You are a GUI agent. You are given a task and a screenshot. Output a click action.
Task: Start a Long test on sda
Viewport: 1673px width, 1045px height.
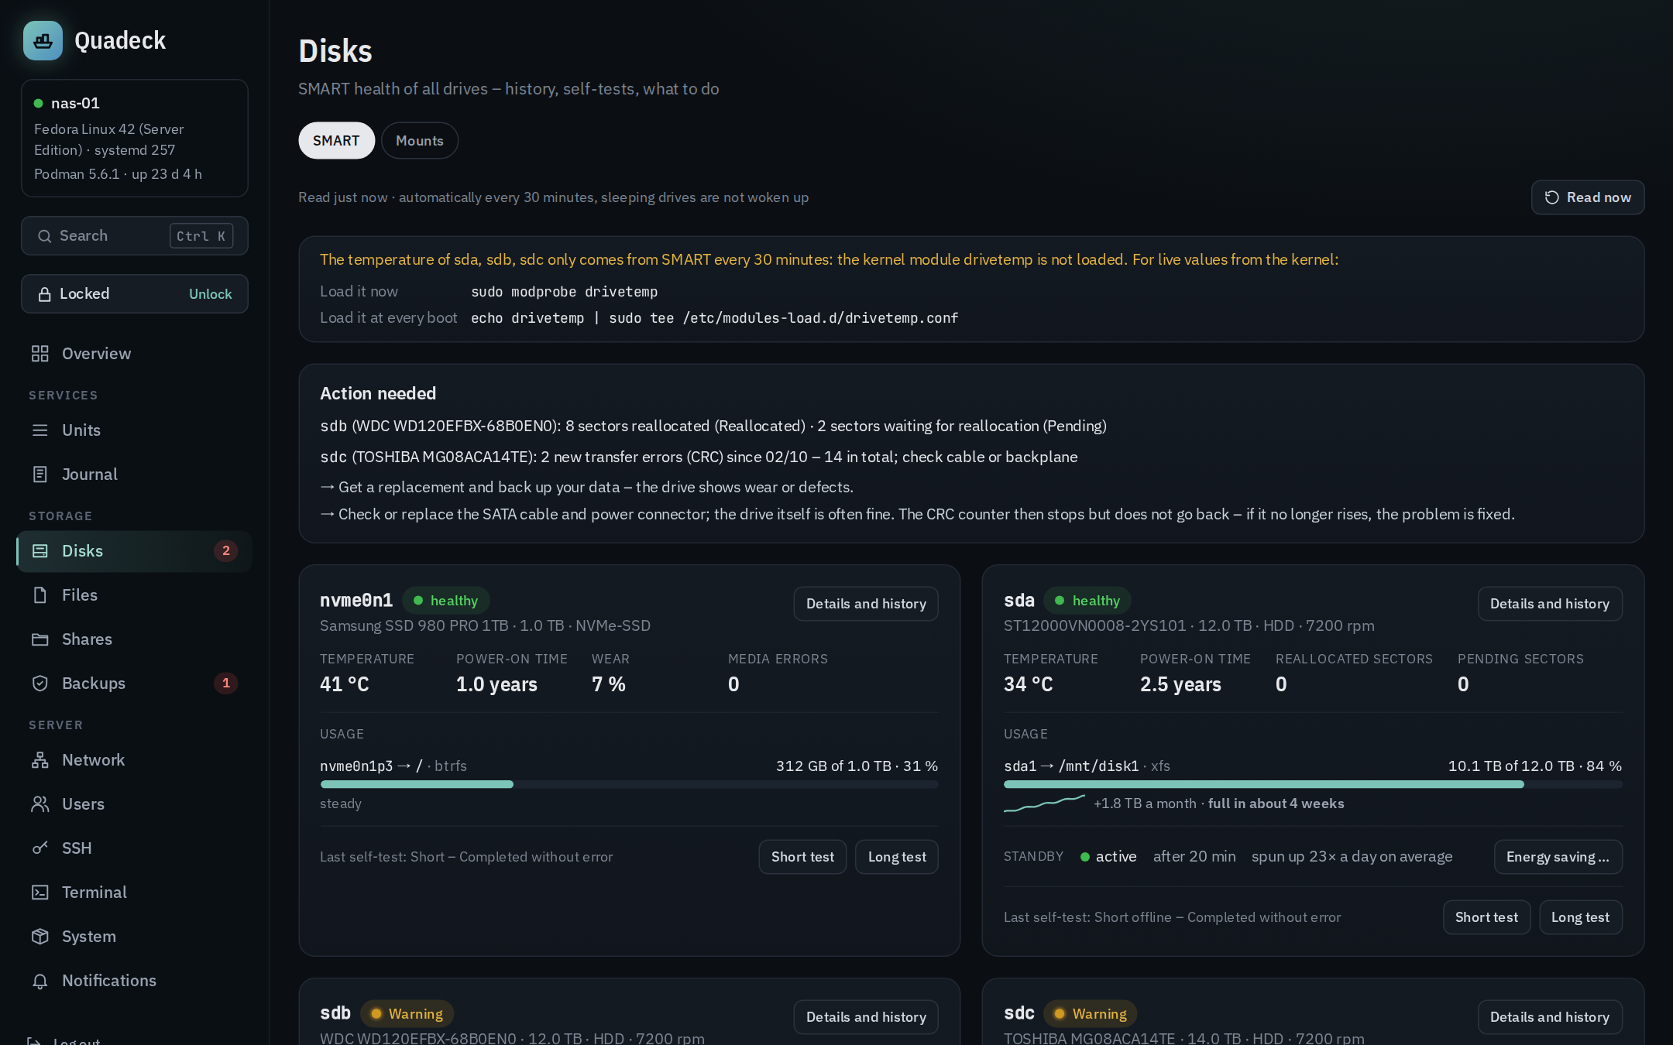[x=1580, y=917]
